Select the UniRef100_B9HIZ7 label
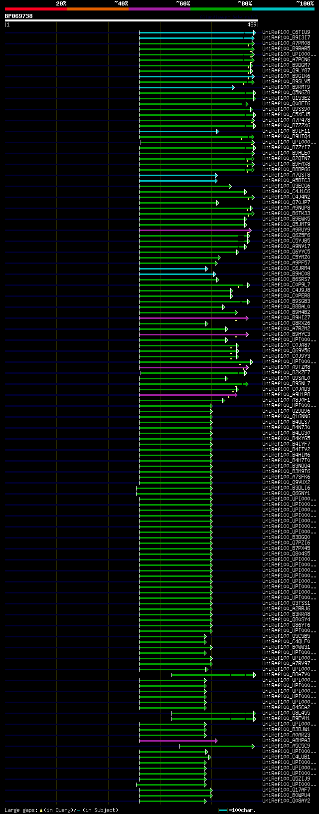The image size is (319, 814). click(x=286, y=318)
